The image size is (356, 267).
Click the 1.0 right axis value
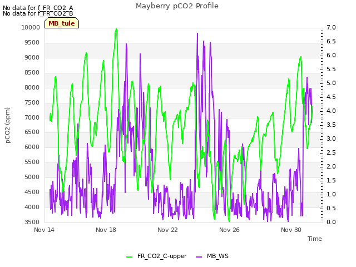tap(331, 194)
